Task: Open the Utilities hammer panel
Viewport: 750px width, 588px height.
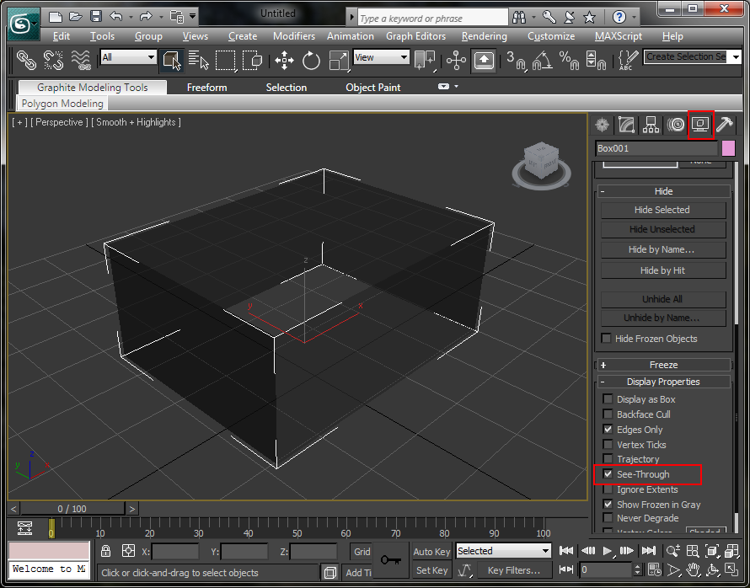Action: [724, 126]
